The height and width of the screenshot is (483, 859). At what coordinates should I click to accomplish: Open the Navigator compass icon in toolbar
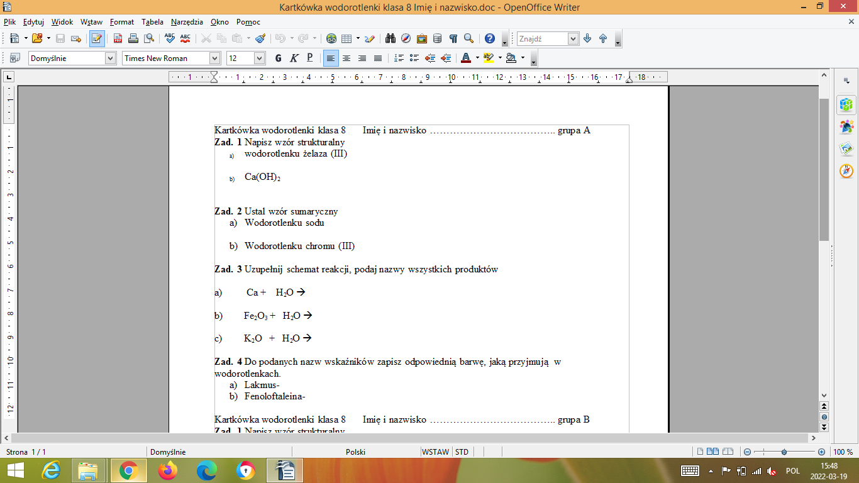coord(406,38)
